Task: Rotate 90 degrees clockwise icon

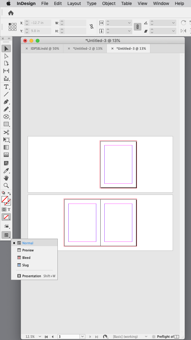Action: (x=184, y=23)
